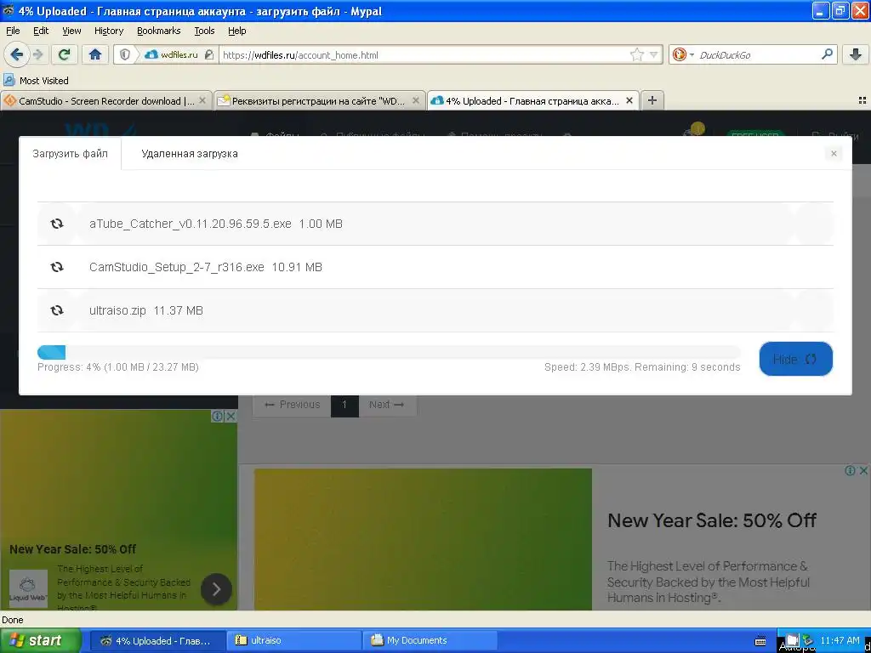Click the spinner icon for CamStudio_Setup file

[x=57, y=266]
